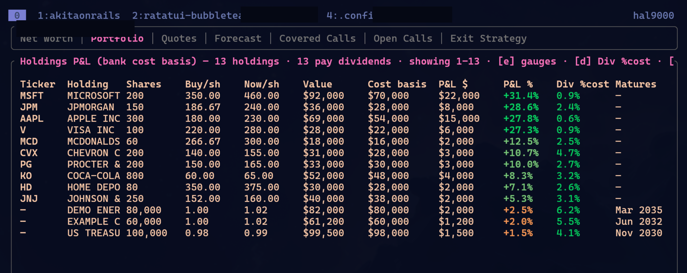
Task: Click the MICROSOFT holding name
Action: [x=94, y=96]
